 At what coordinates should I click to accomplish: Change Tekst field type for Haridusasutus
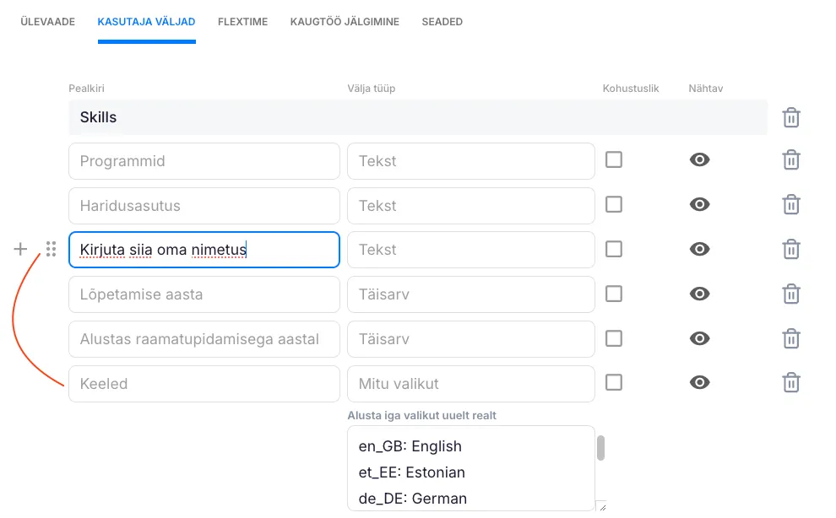coord(470,205)
